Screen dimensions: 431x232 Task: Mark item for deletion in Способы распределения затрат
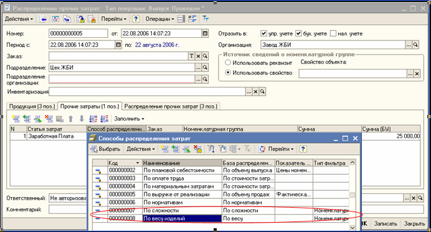click(x=197, y=149)
